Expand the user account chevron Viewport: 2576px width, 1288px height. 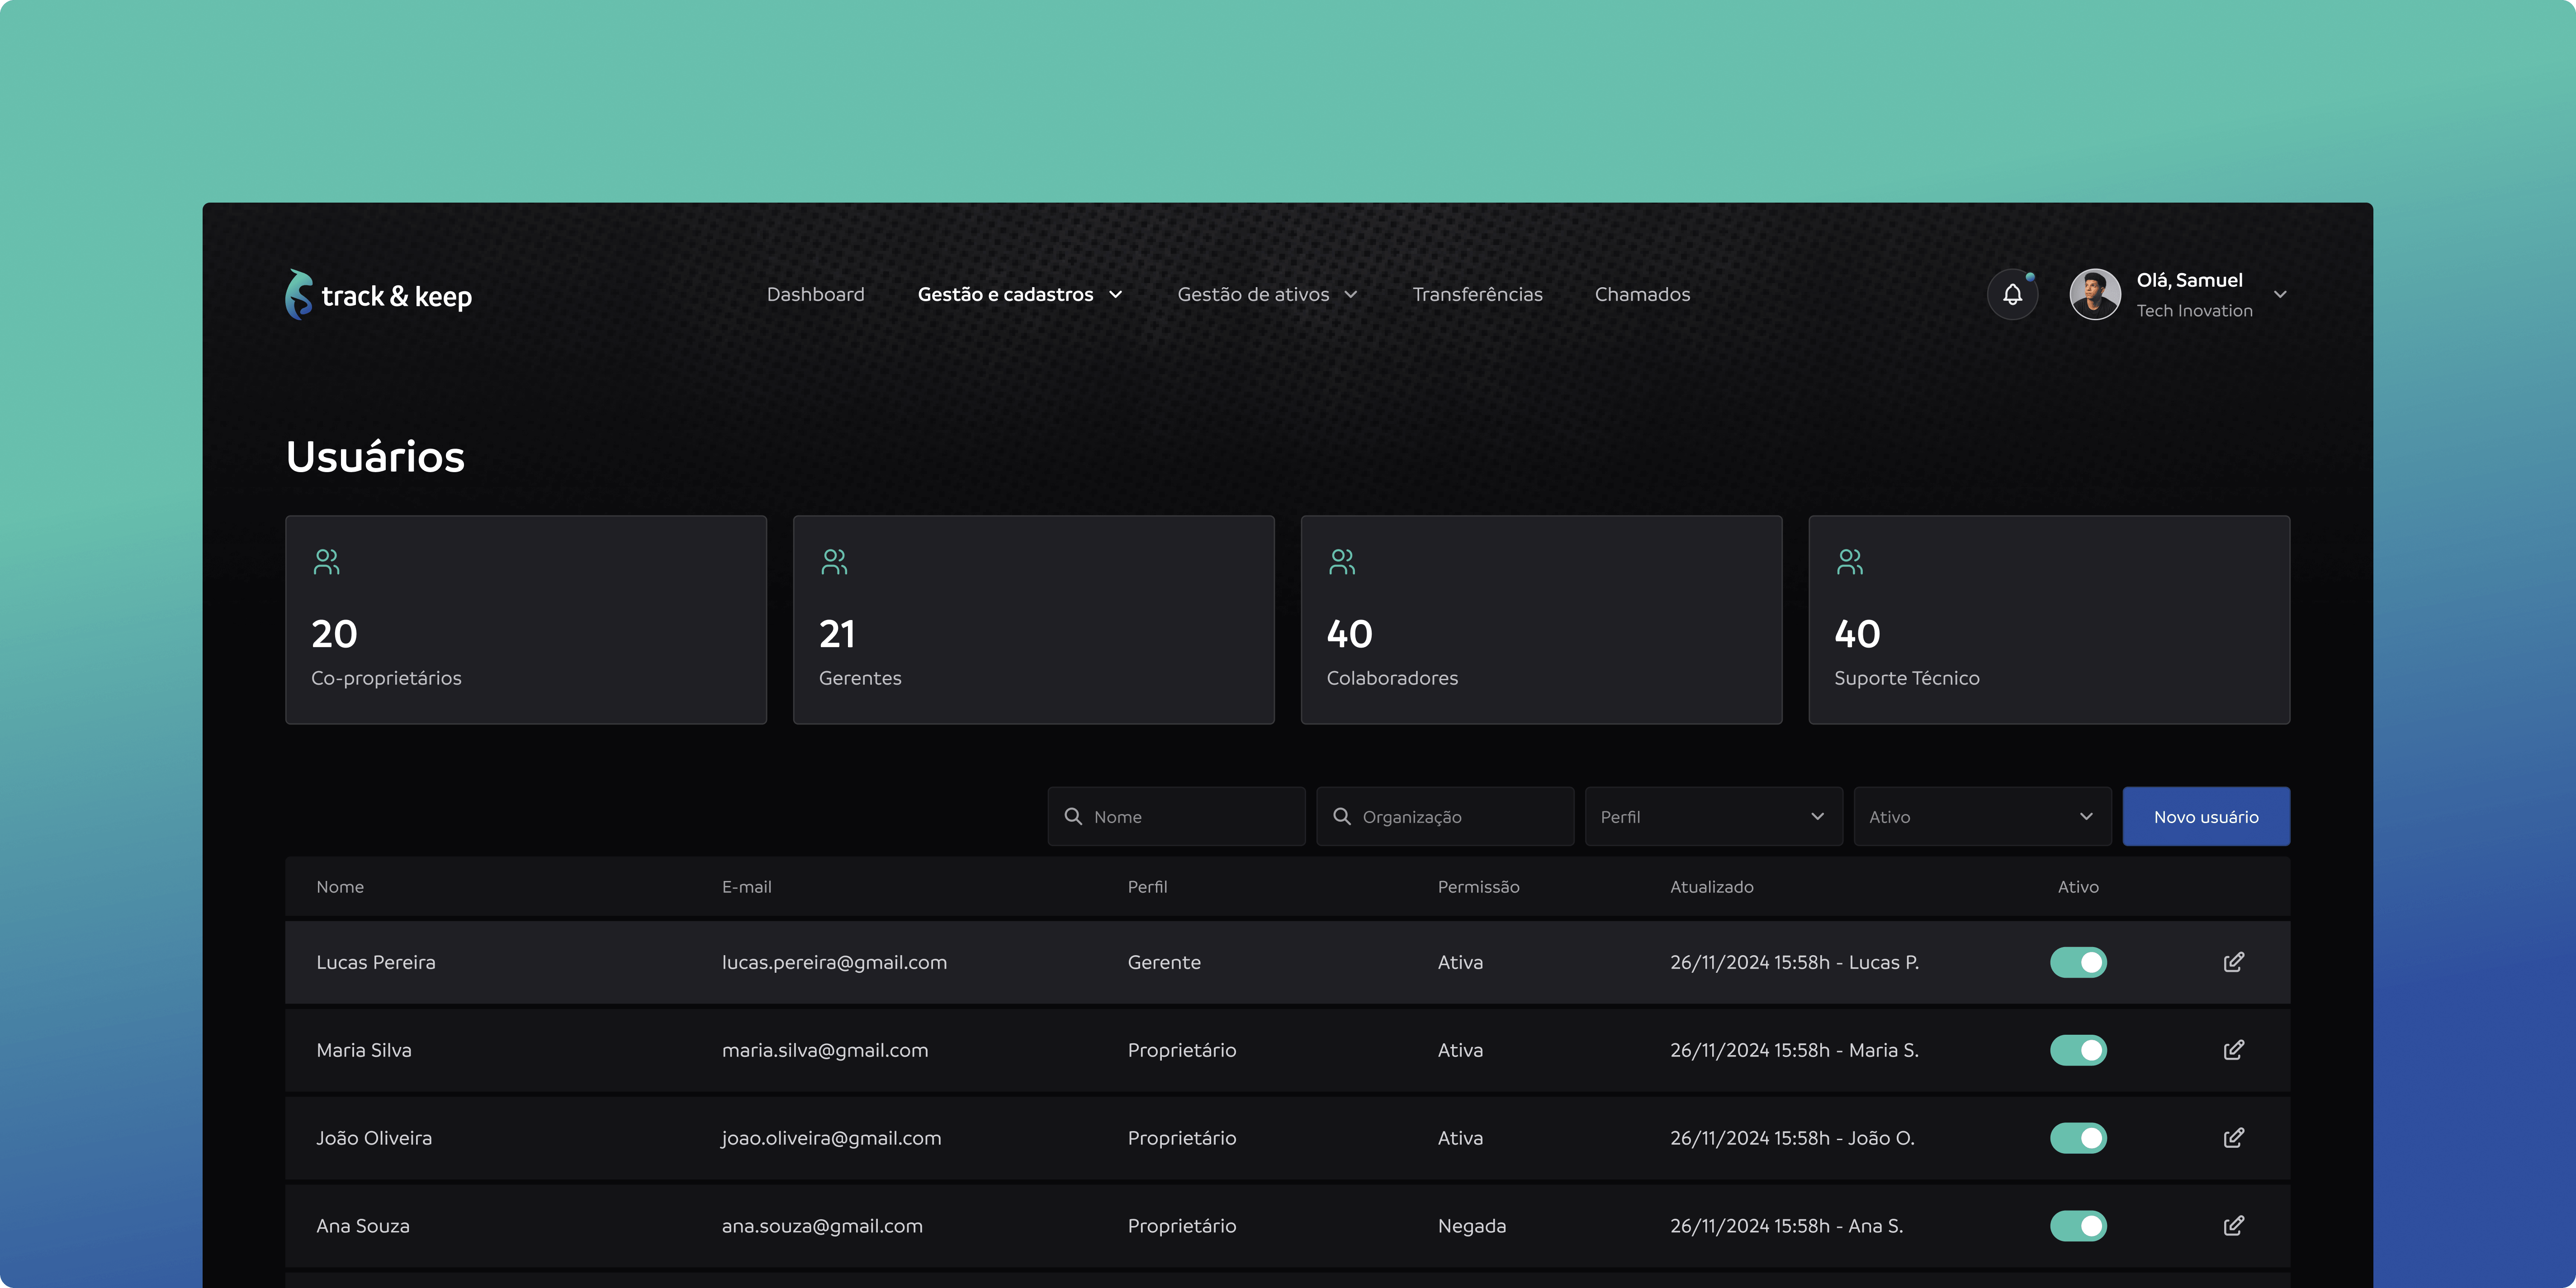2280,294
